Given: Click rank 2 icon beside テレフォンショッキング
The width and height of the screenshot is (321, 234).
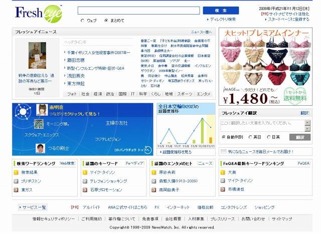Looking at the screenshot, I should click(85, 181).
